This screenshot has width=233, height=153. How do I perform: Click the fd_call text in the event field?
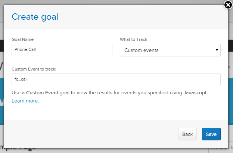coord(21,79)
